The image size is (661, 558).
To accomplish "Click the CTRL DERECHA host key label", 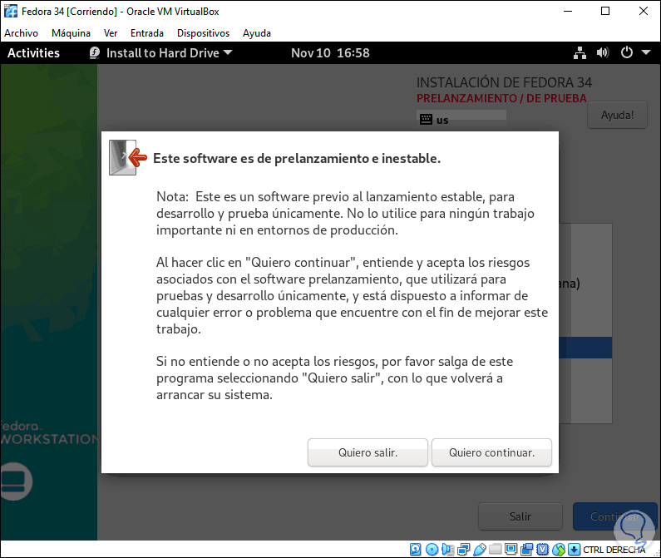I will pos(614,550).
